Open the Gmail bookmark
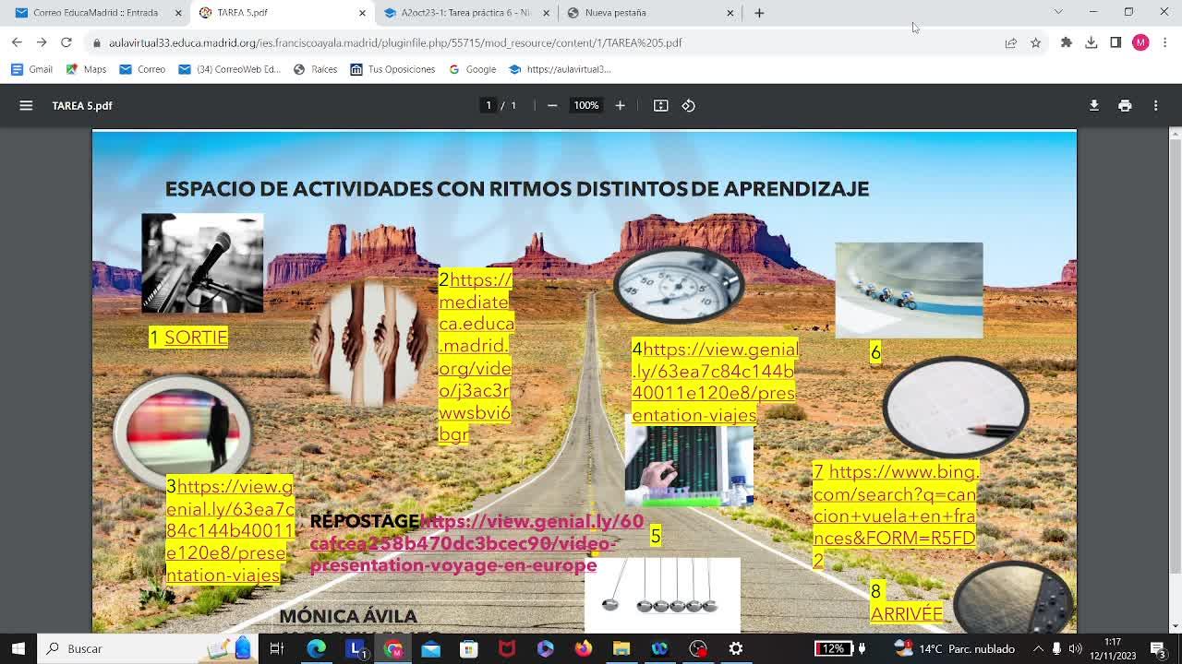The width and height of the screenshot is (1182, 664). click(x=31, y=69)
